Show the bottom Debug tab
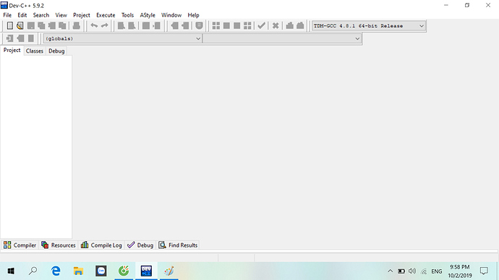This screenshot has height=280, width=499. click(x=140, y=245)
